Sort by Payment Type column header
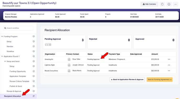Image resolution: width=180 pixels, height=99 pixels. pyautogui.click(x=114, y=54)
